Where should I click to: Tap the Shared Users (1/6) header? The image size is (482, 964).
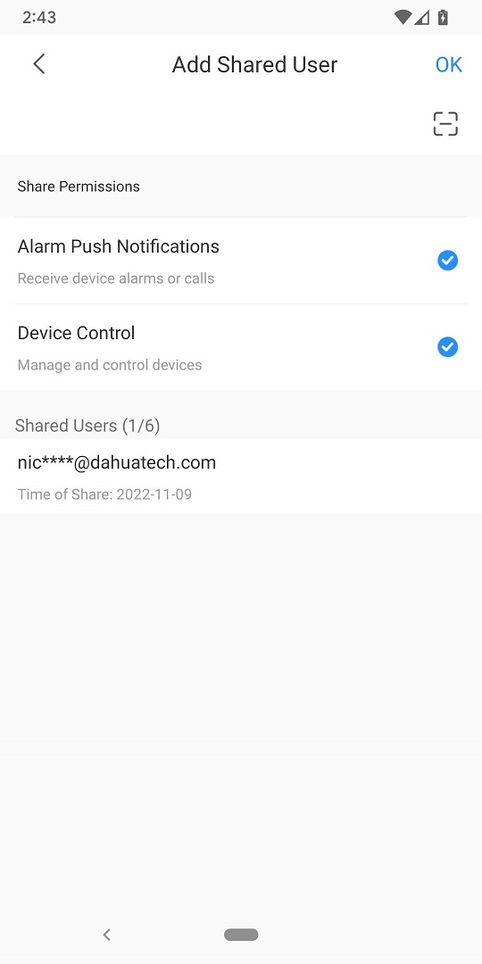tap(87, 426)
